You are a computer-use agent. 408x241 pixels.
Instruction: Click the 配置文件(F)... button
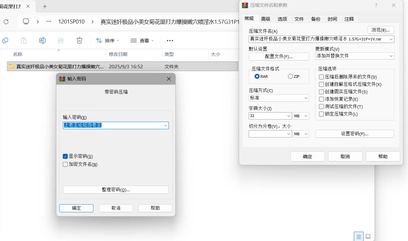[279, 56]
